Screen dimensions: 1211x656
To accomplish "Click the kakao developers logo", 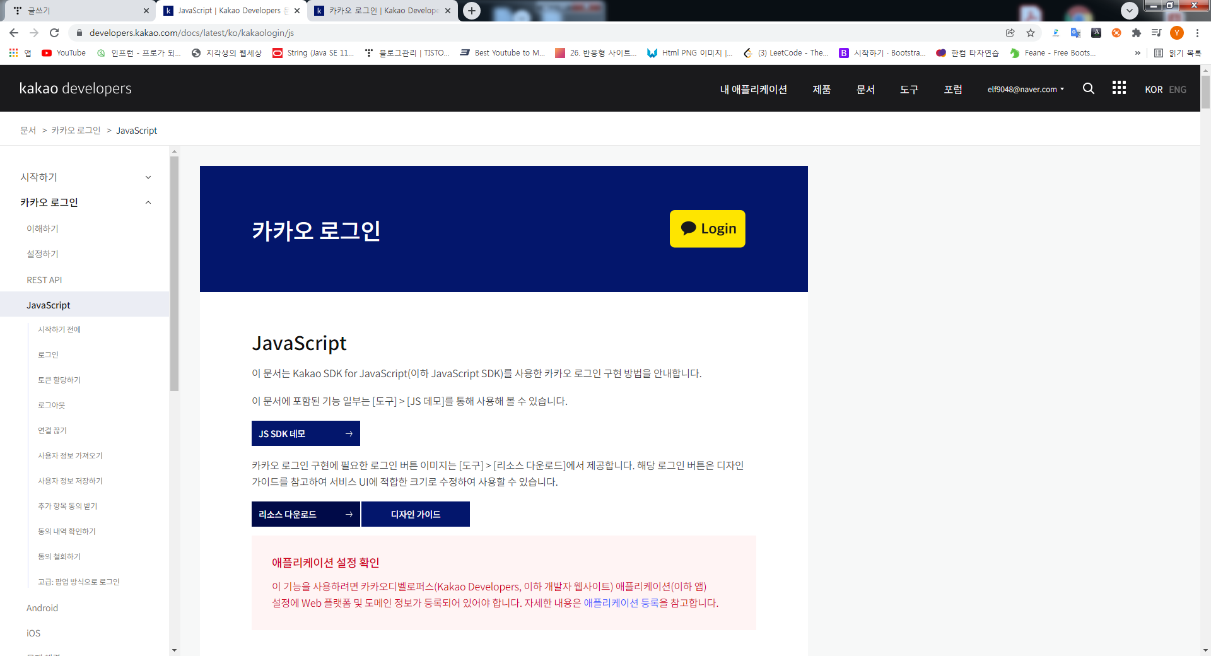I will (x=76, y=88).
